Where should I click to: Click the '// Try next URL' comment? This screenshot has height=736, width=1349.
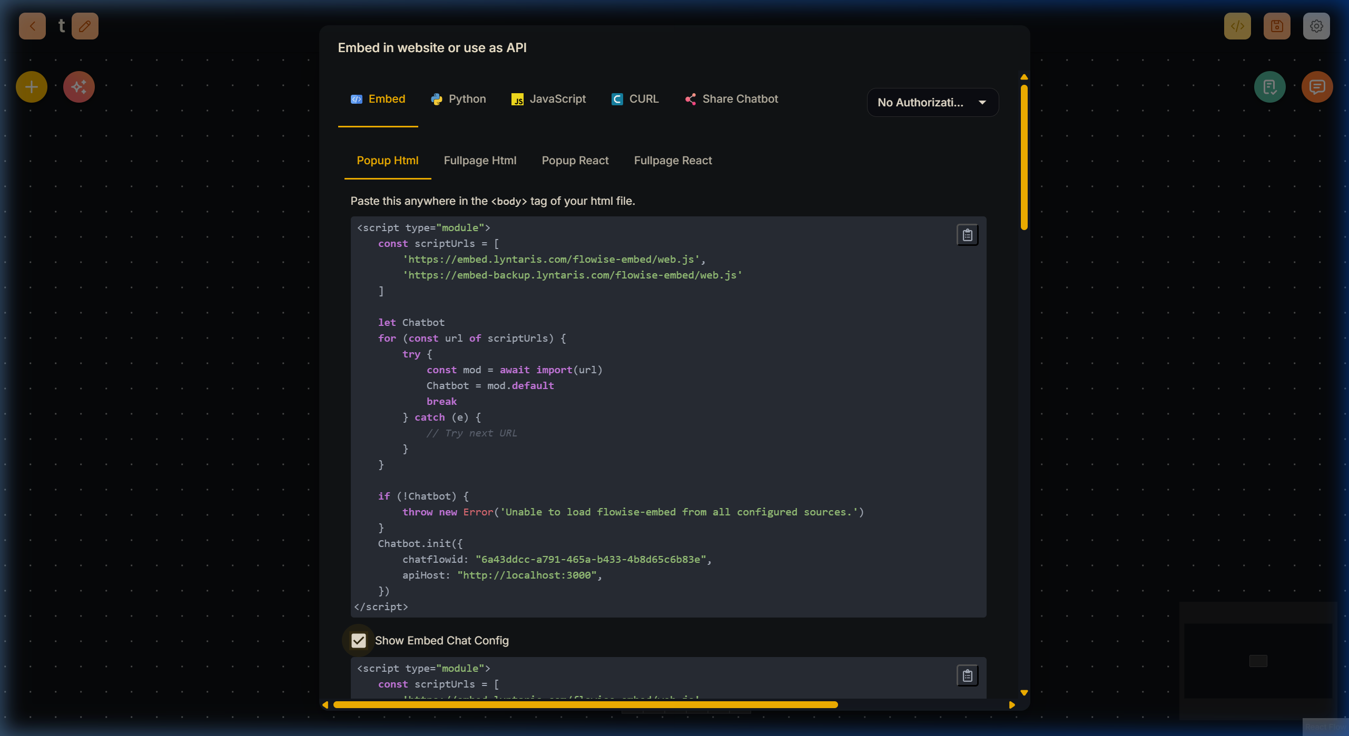pyautogui.click(x=471, y=433)
